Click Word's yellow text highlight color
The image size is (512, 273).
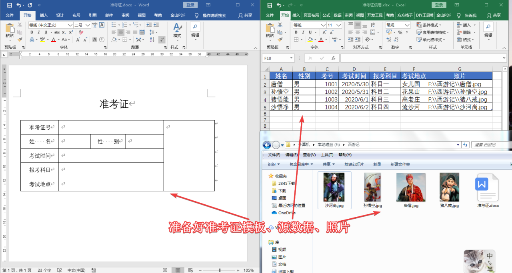42,40
